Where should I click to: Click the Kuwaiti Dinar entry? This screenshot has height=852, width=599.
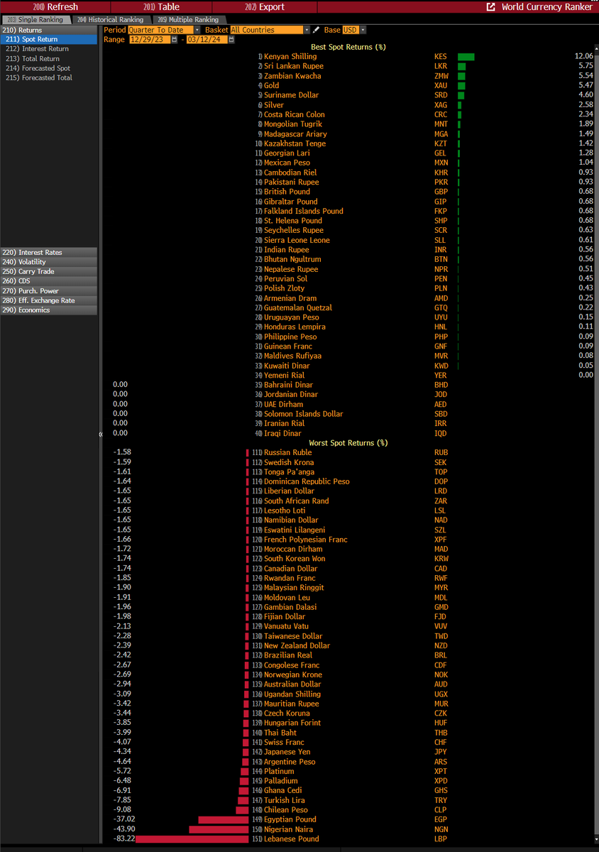[287, 366]
